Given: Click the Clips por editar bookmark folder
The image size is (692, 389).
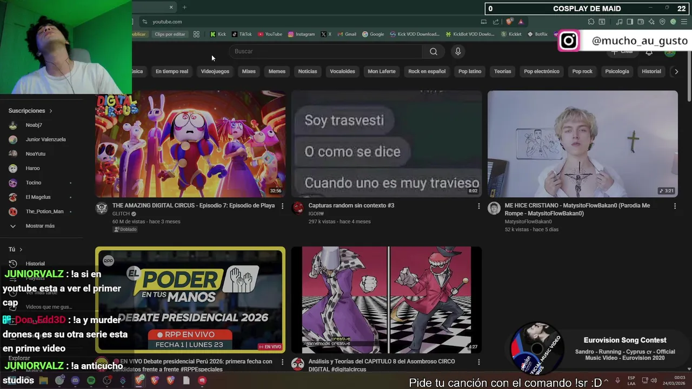Looking at the screenshot, I should click(170, 34).
